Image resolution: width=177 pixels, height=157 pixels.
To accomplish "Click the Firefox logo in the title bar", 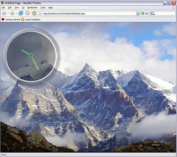I will point(2,2).
